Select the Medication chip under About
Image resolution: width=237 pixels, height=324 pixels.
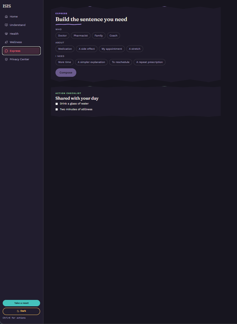pos(65,49)
